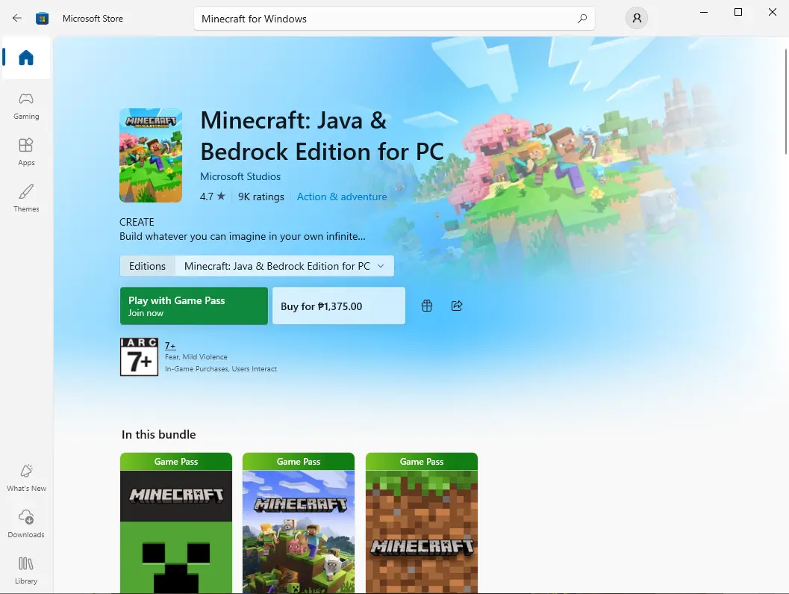Maximize the Microsoft Store window
Viewport: 789px width, 594px height.
click(738, 12)
